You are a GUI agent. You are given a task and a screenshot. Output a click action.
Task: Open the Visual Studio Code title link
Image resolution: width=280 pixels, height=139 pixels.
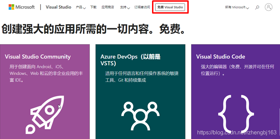tap(221, 57)
